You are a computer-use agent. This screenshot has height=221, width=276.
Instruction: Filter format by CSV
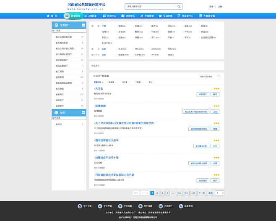coord(172,49)
